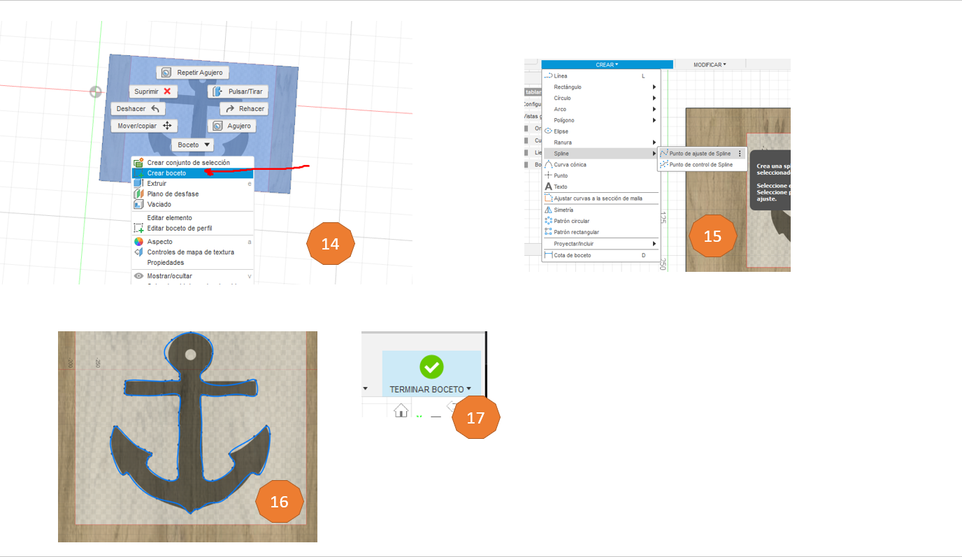Select the Simetría mirror tool
Screen dimensions: 962x557
tap(601, 210)
